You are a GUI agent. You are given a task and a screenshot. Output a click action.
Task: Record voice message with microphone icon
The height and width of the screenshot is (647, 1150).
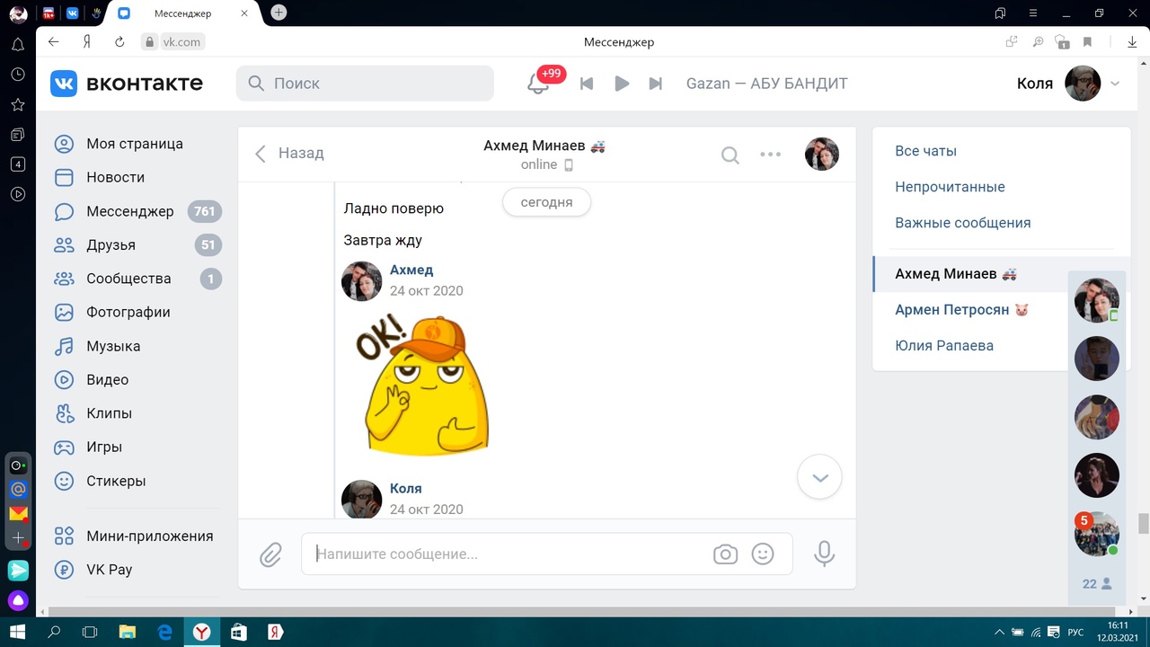824,554
